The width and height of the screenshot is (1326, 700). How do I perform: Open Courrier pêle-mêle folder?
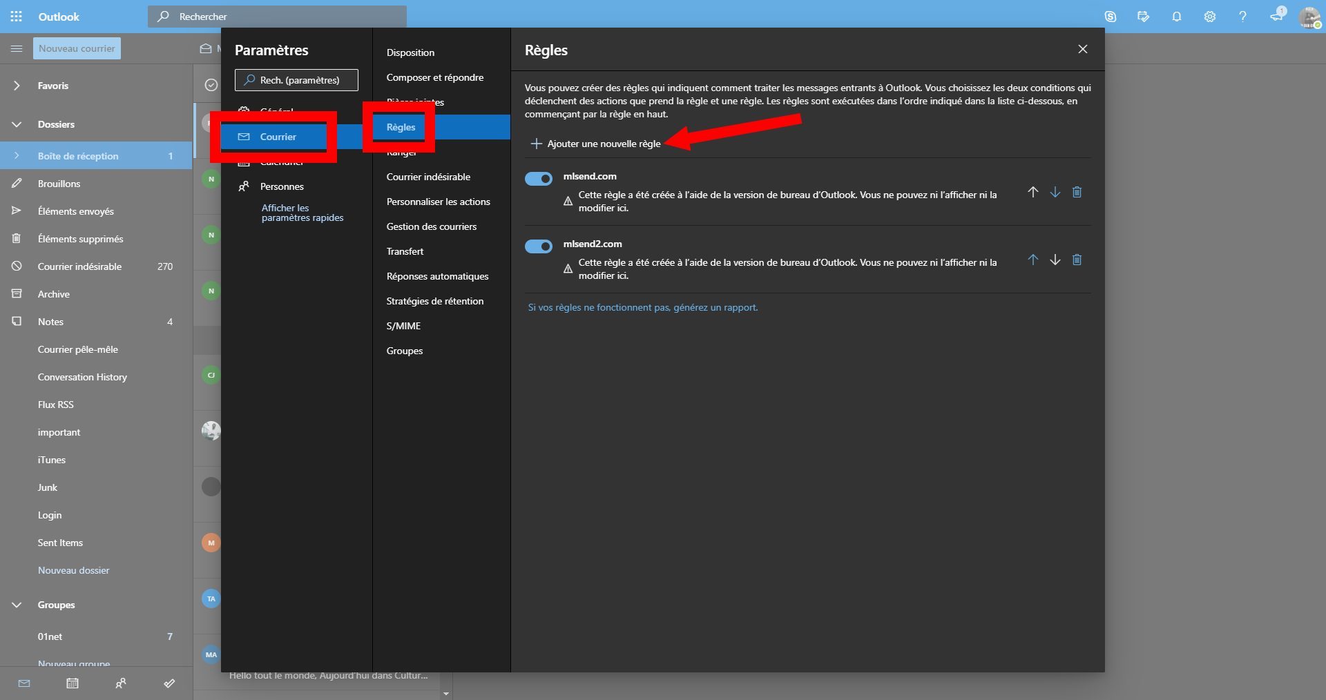click(96, 349)
